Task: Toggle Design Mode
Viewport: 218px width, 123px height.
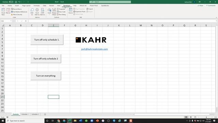Action: [x=54, y=12]
